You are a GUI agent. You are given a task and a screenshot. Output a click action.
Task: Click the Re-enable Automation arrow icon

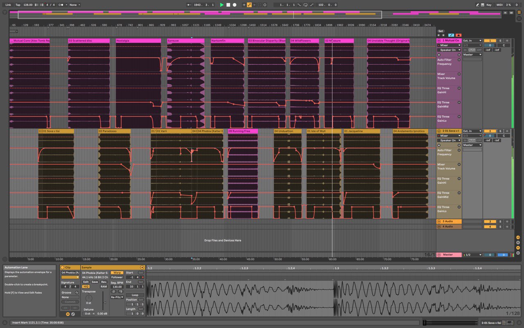pyautogui.click(x=254, y=5)
